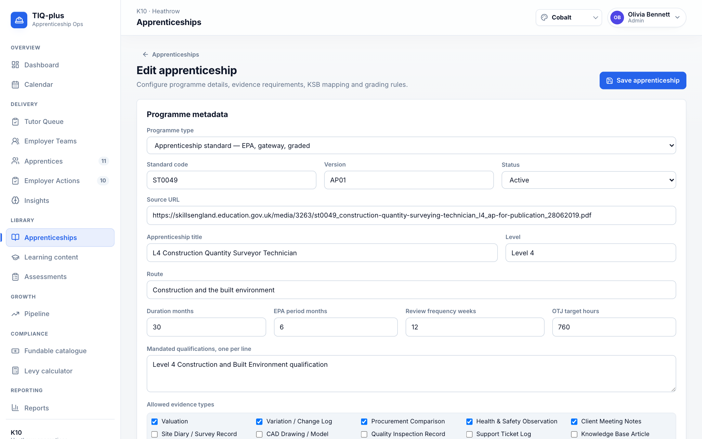Click the Apprenticeship title field
Viewport: 702px width, 439px height.
click(x=322, y=253)
